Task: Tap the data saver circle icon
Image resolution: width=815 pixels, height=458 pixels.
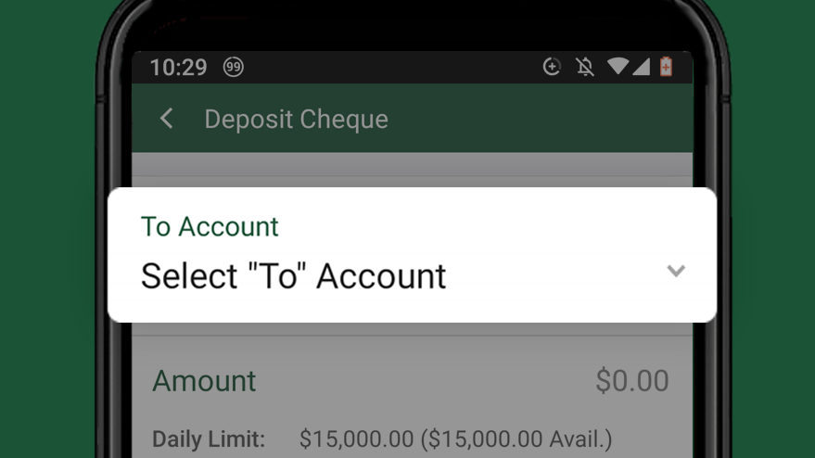Action: click(x=552, y=67)
